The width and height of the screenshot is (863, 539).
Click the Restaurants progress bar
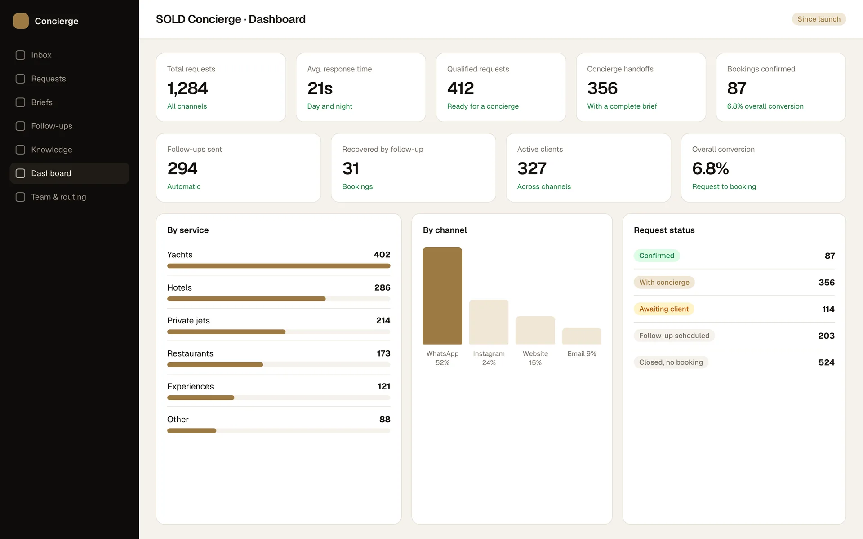(279, 365)
